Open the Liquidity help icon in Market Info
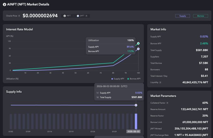213x138 pixels. click(160, 82)
